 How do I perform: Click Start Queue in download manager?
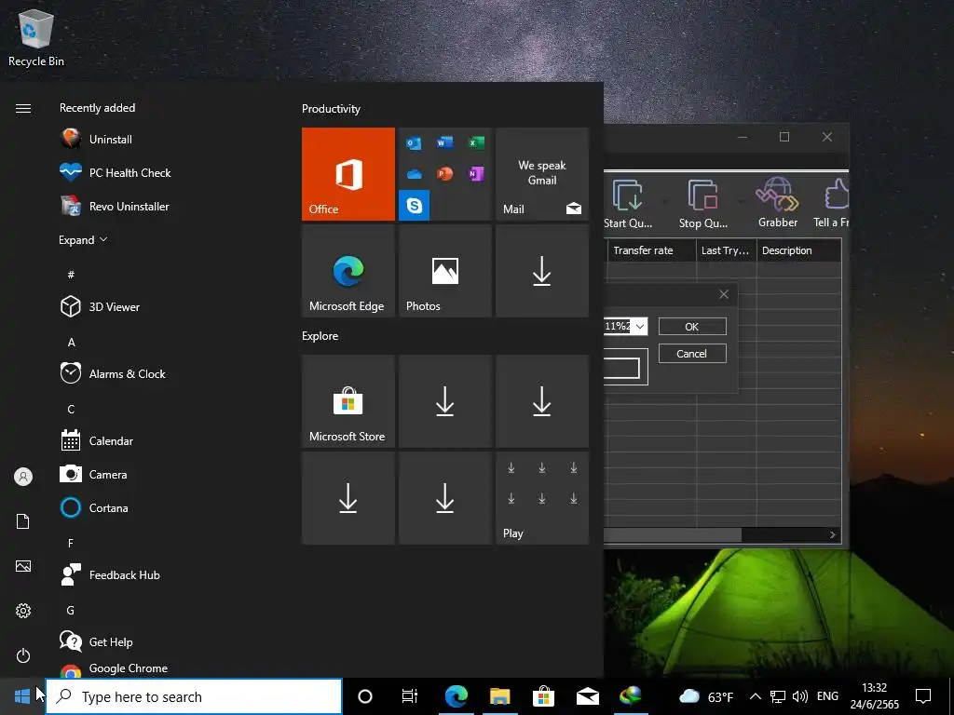tap(628, 203)
